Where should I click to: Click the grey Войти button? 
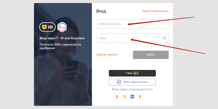click(151, 55)
